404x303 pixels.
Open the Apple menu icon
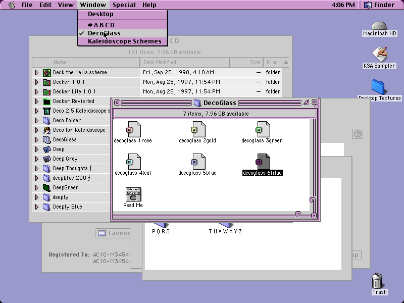[x=12, y=5]
